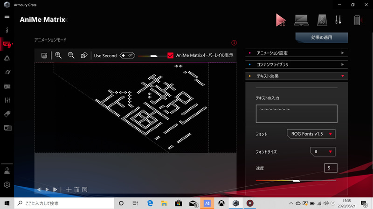Open the Microsoft Store from the taskbar
The image size is (373, 209).
pyautogui.click(x=179, y=203)
